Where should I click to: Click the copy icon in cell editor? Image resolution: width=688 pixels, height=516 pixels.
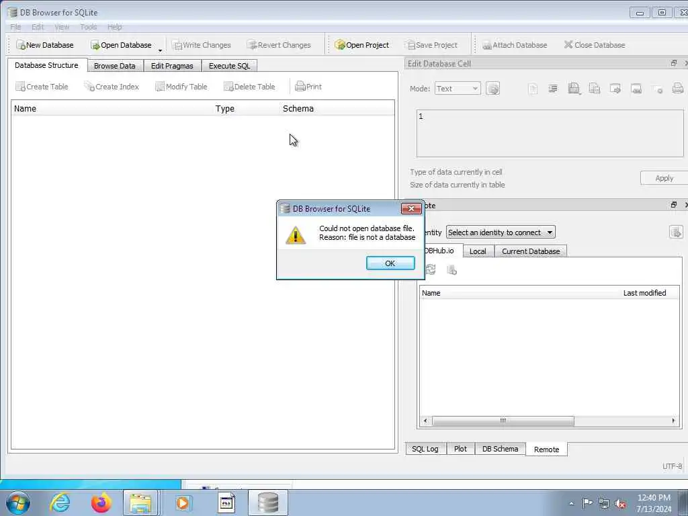(595, 89)
